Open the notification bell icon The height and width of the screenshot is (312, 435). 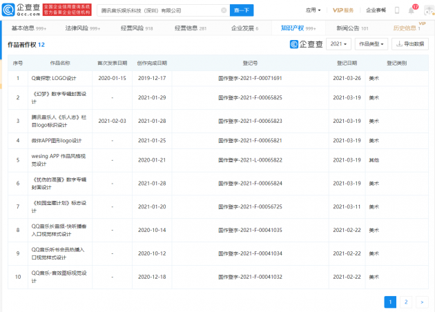pos(411,10)
